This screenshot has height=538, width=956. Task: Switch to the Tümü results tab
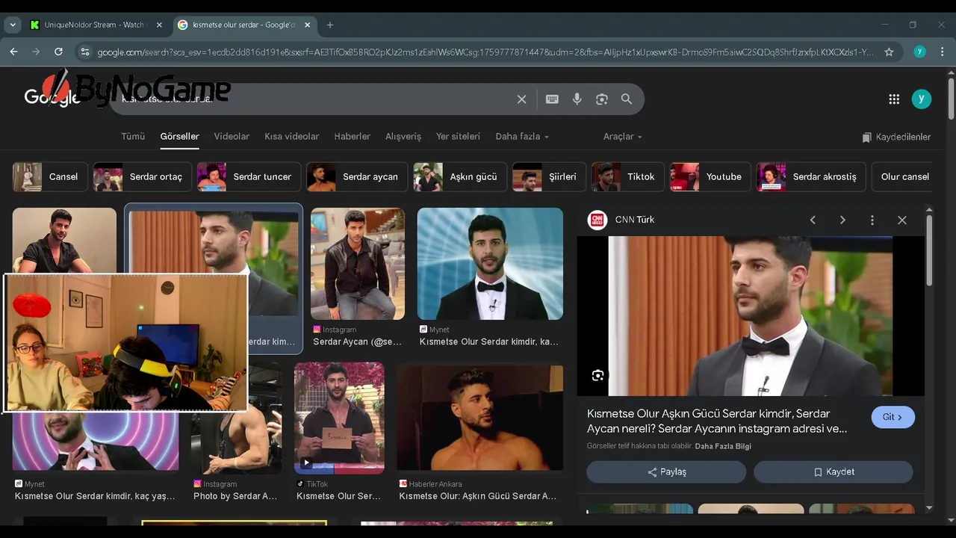click(133, 137)
